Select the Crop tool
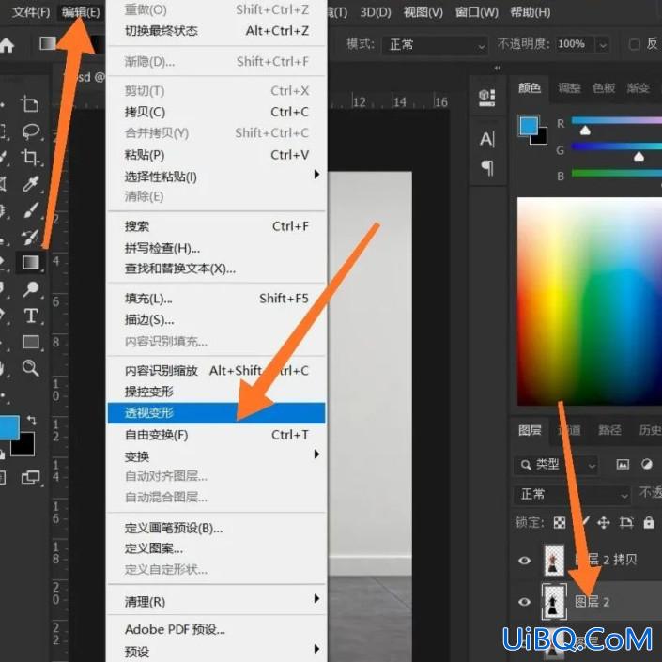Image resolution: width=662 pixels, height=662 pixels. point(30,157)
